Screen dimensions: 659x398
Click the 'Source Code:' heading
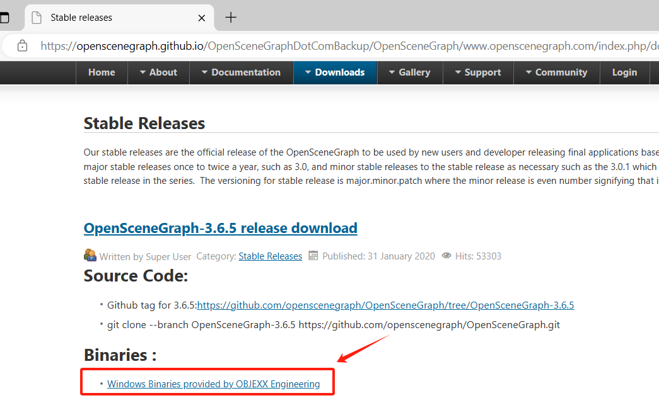136,276
